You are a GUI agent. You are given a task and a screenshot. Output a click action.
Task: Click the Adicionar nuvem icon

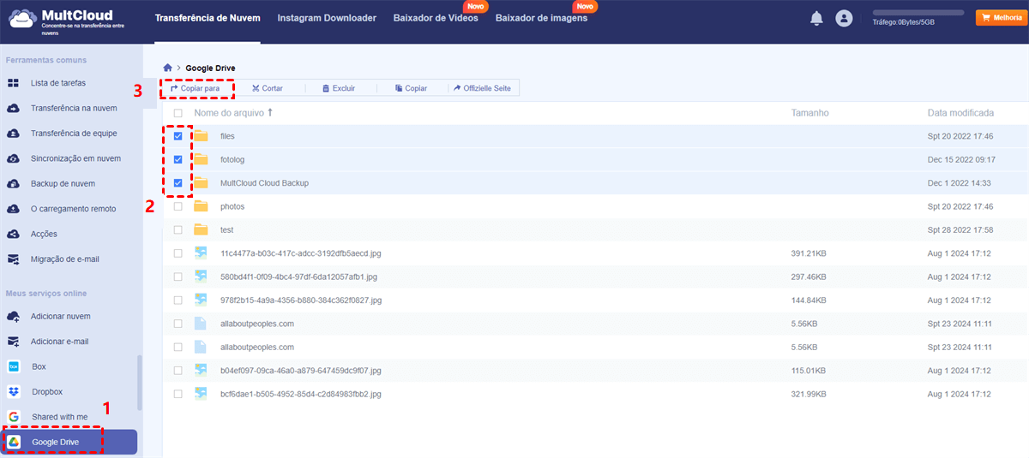pyautogui.click(x=13, y=316)
